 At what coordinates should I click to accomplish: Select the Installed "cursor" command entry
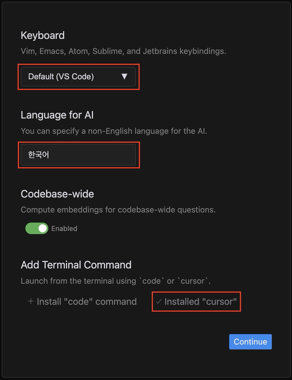pos(196,302)
